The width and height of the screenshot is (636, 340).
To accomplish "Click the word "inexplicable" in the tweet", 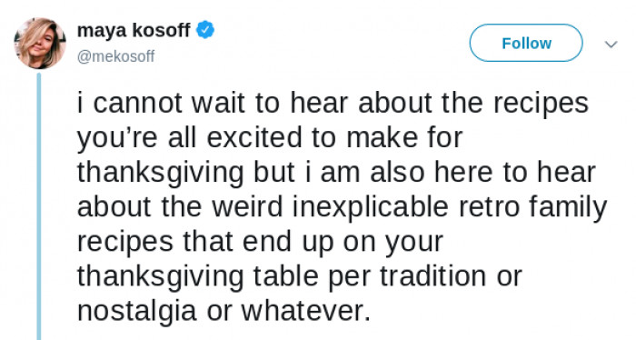I will pyautogui.click(x=371, y=207).
